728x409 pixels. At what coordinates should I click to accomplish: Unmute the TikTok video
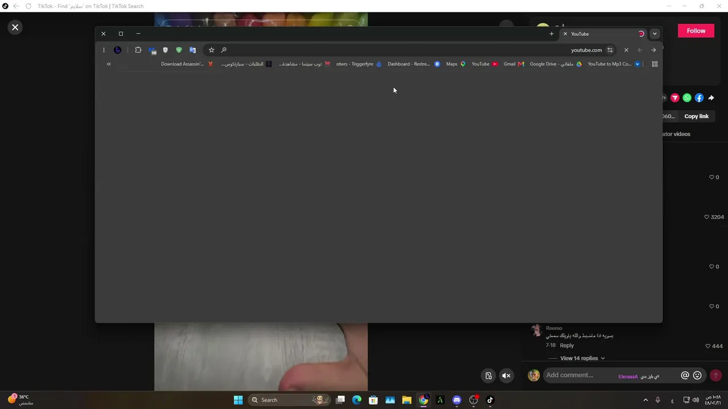(x=506, y=375)
